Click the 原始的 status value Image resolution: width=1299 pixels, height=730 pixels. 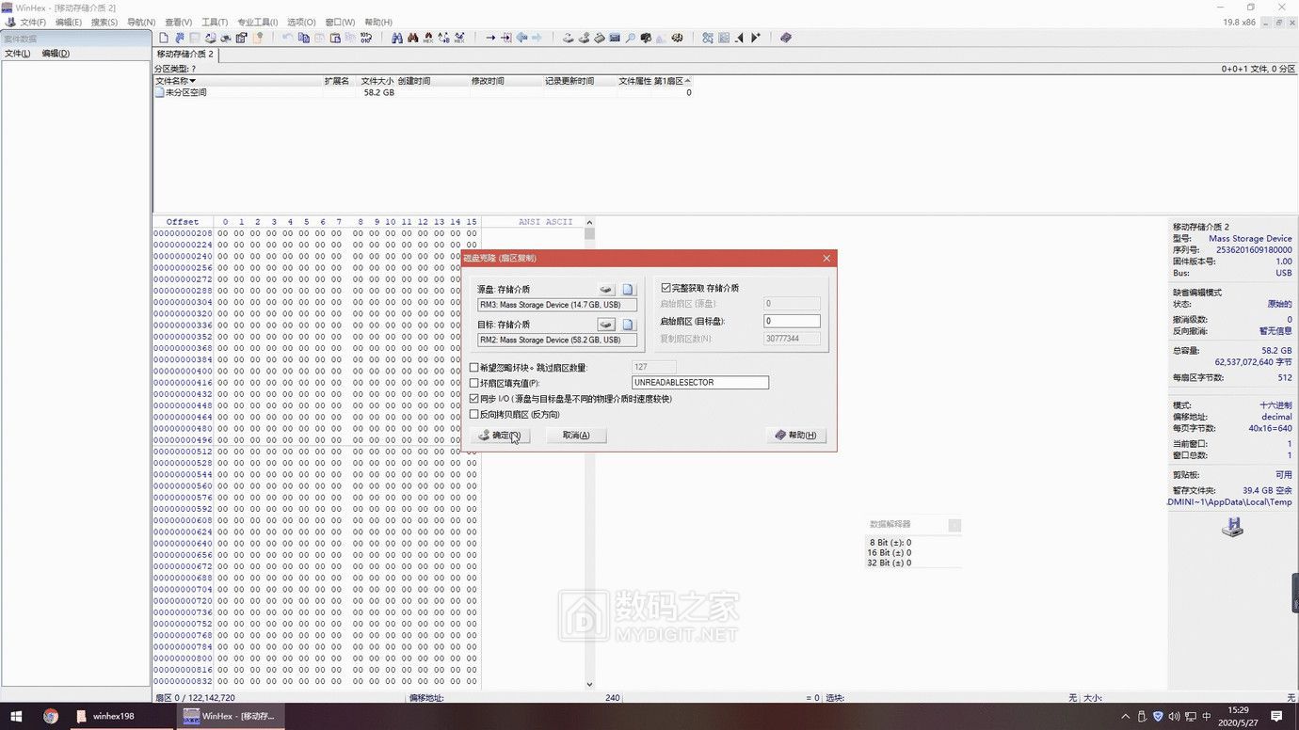pos(1280,304)
